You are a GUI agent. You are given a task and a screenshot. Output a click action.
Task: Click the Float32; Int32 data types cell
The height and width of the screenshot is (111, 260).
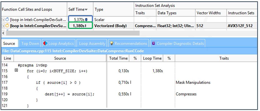pyautogui.click(x=176, y=26)
